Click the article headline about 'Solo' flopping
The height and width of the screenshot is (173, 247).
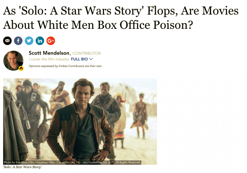121,18
